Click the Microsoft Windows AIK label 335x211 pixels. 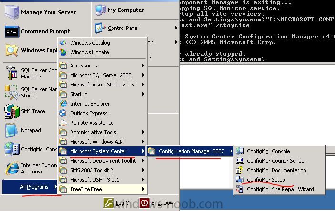96,142
